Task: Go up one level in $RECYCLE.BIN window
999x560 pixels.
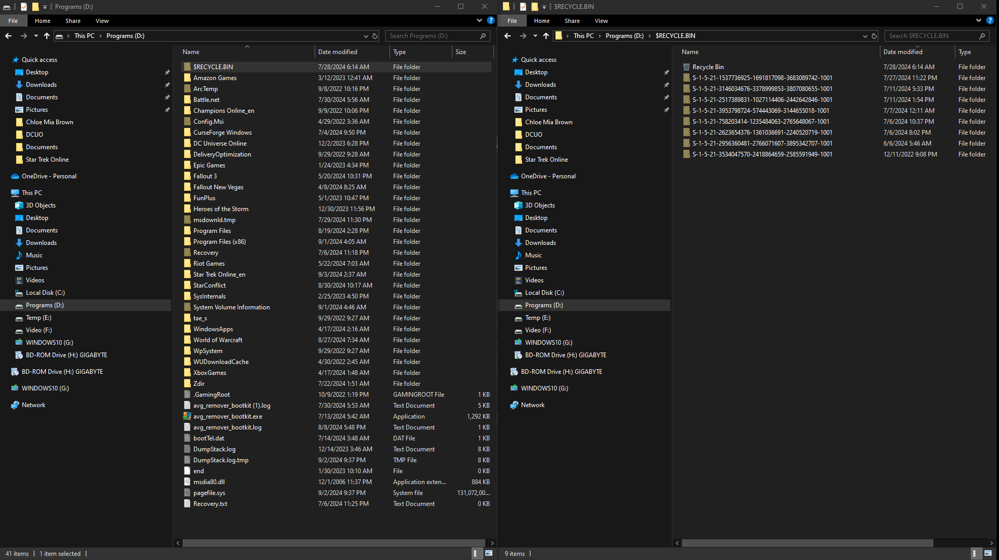Action: 546,36
